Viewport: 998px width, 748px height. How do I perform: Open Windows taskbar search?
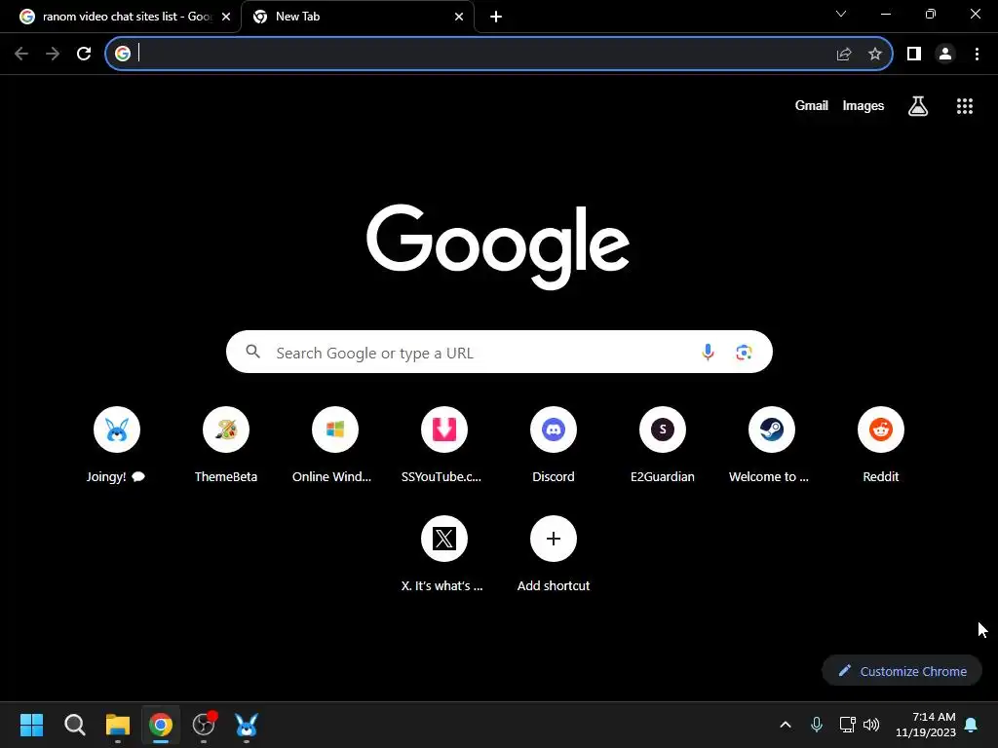pyautogui.click(x=74, y=725)
